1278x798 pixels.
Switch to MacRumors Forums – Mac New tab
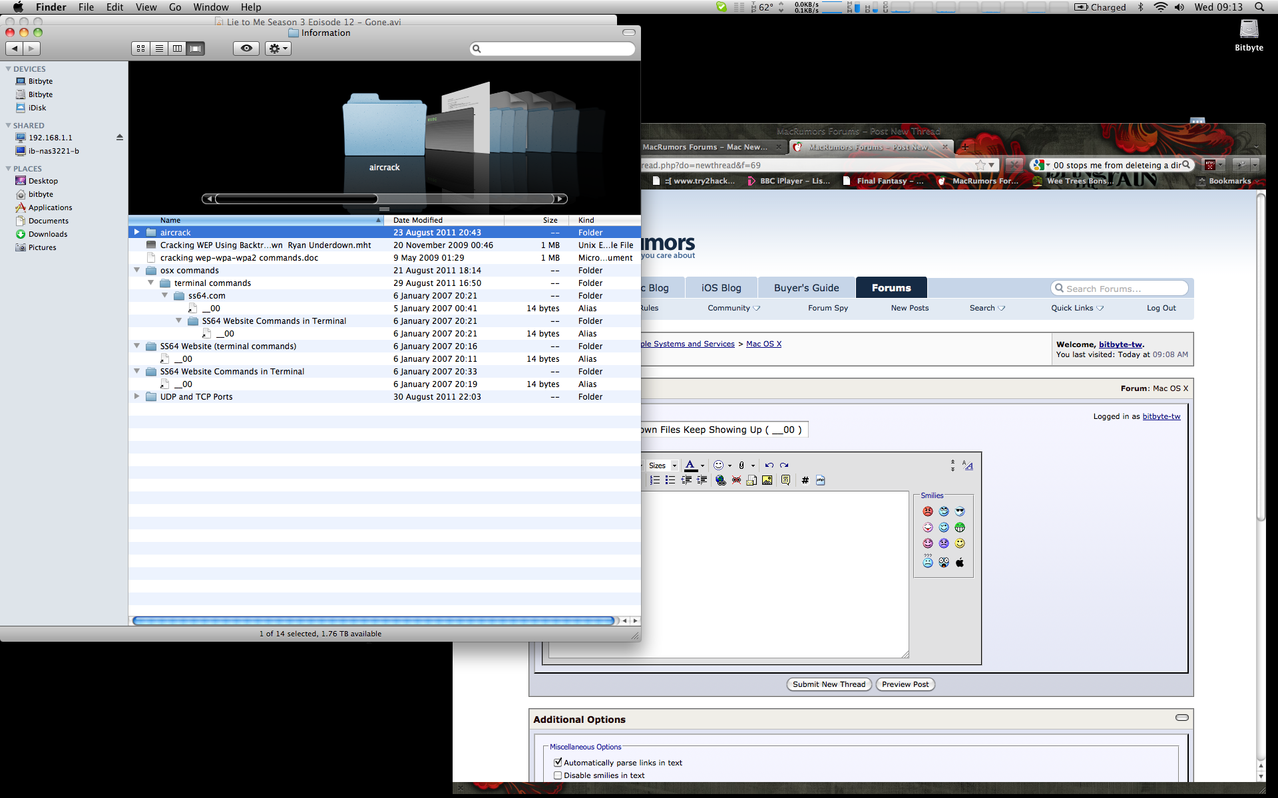712,147
